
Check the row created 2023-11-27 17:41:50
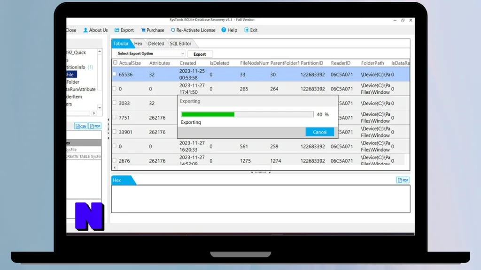coord(115,89)
